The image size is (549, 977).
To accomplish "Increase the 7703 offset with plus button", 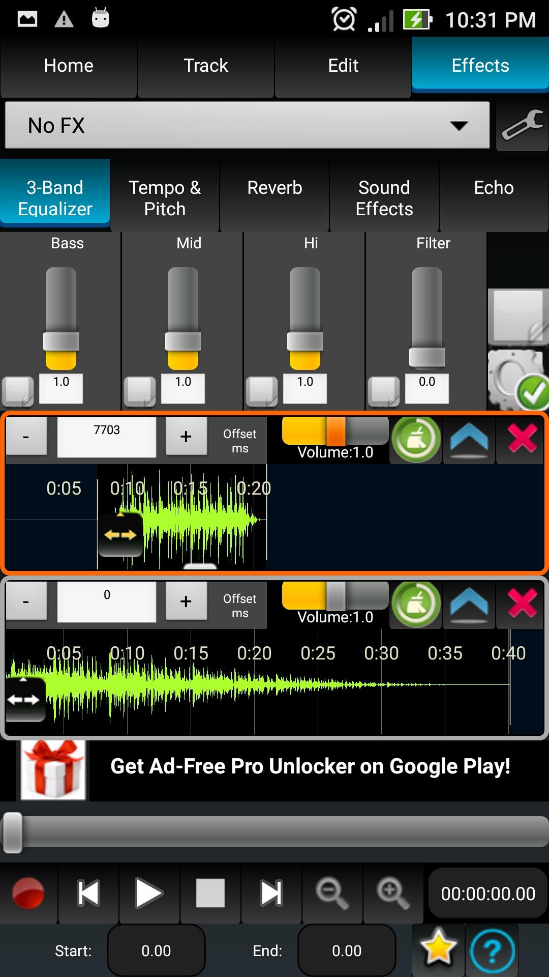I will coord(186,437).
